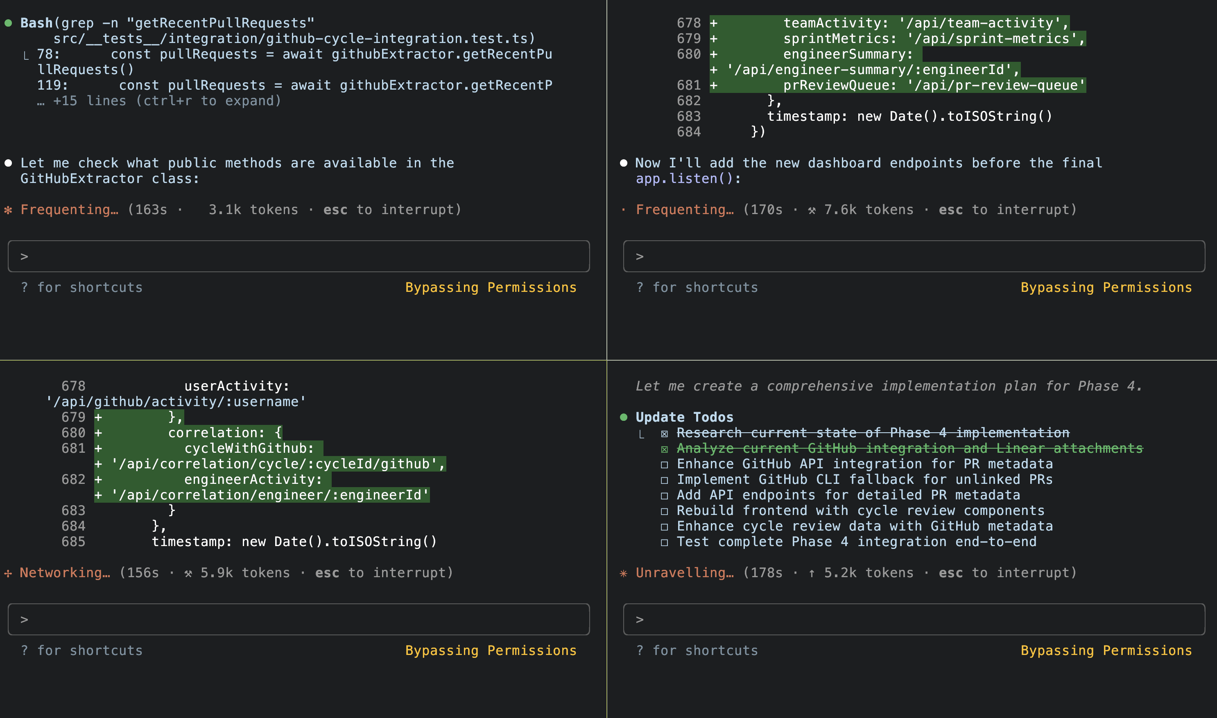The image size is (1217, 718).
Task: Click the hammer icon beside 7.6k tokens
Action: point(812,210)
